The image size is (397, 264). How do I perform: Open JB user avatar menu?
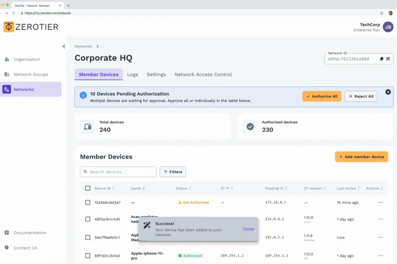click(x=388, y=27)
